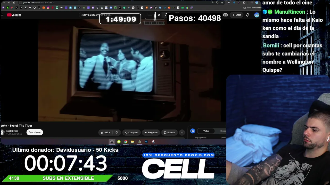Click chat username ManuRincon
Screen dimensions: 330x185
coord(290,12)
